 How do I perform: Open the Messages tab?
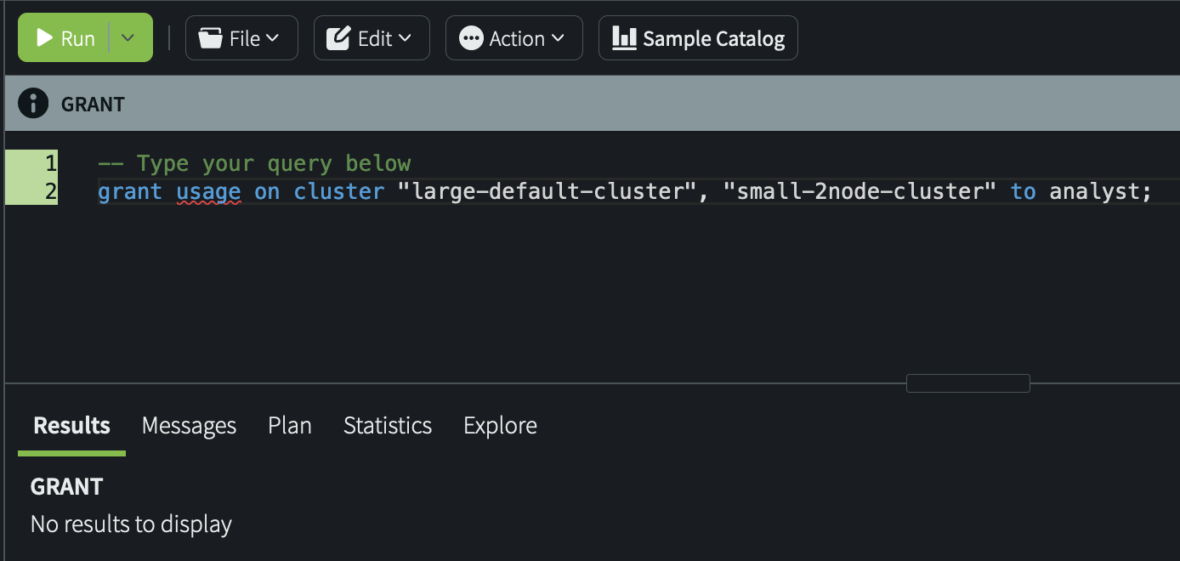point(189,425)
